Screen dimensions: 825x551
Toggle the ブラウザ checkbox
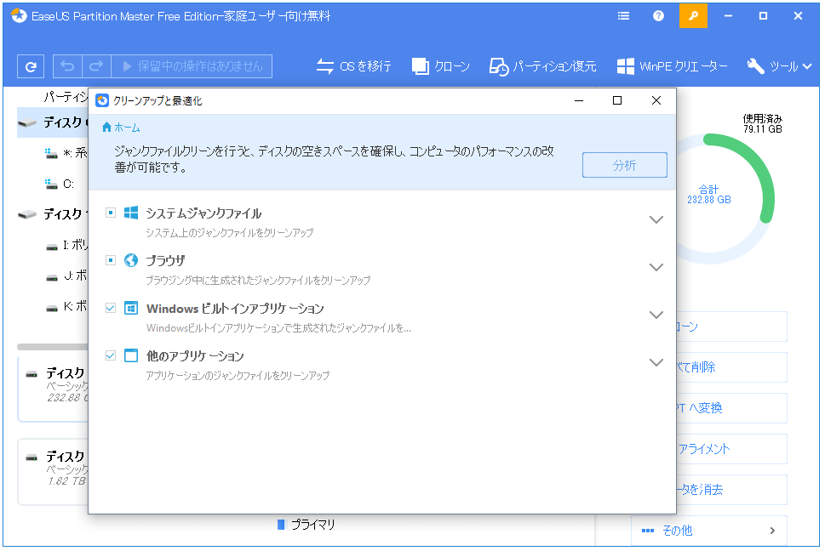111,260
